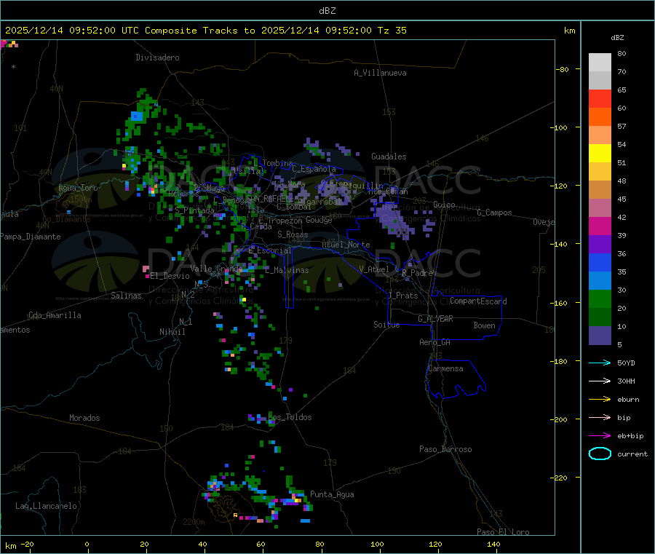Click the CompartEscard map label
This screenshot has width=655, height=554.
tap(478, 301)
